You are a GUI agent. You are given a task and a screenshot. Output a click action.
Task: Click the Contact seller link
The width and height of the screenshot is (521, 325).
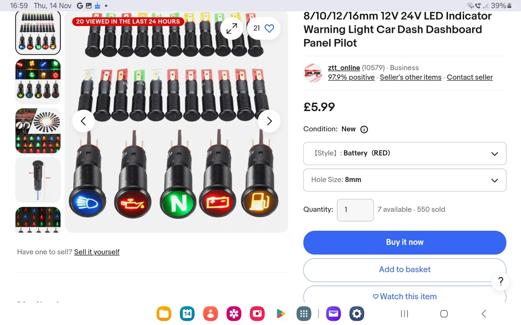470,77
